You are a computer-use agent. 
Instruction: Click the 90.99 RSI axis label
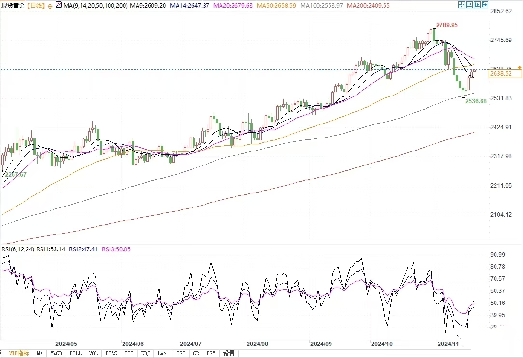(497, 255)
